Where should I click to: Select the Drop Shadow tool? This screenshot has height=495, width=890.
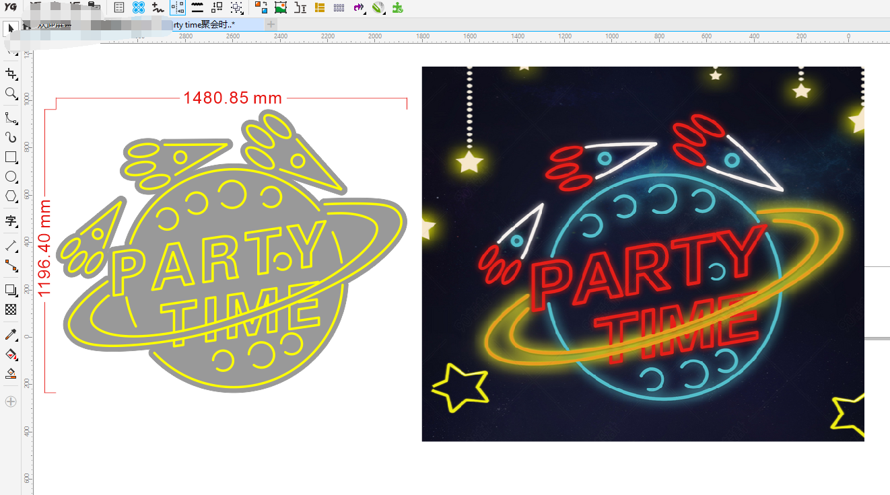pyautogui.click(x=11, y=290)
